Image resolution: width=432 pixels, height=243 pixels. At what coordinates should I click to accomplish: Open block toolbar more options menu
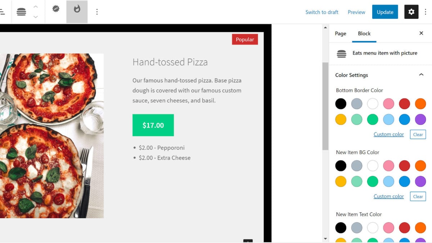pos(97,12)
